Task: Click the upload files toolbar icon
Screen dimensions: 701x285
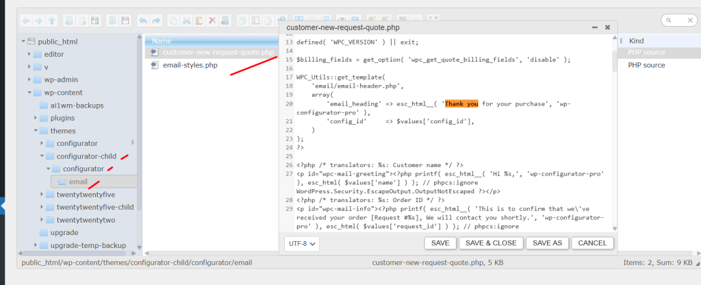Action: pos(95,20)
